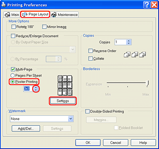Click the third collate page-stack icon
Viewport: 159px width, 149px height.
[142, 54]
